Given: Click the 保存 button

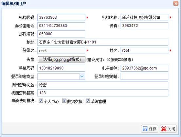Looking at the screenshot, I should tap(150, 129).
